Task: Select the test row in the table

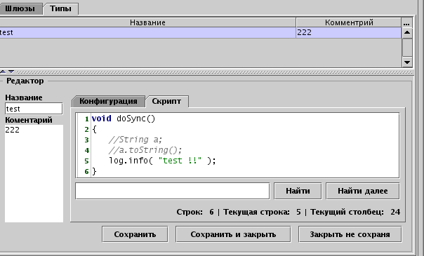Action: 201,33
